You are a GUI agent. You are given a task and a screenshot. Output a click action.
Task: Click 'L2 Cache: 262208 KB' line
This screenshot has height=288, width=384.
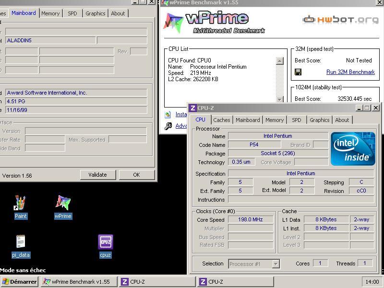(193, 79)
